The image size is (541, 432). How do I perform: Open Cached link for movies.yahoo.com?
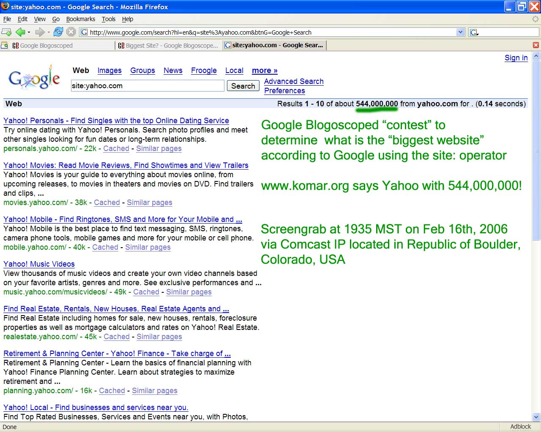point(107,202)
